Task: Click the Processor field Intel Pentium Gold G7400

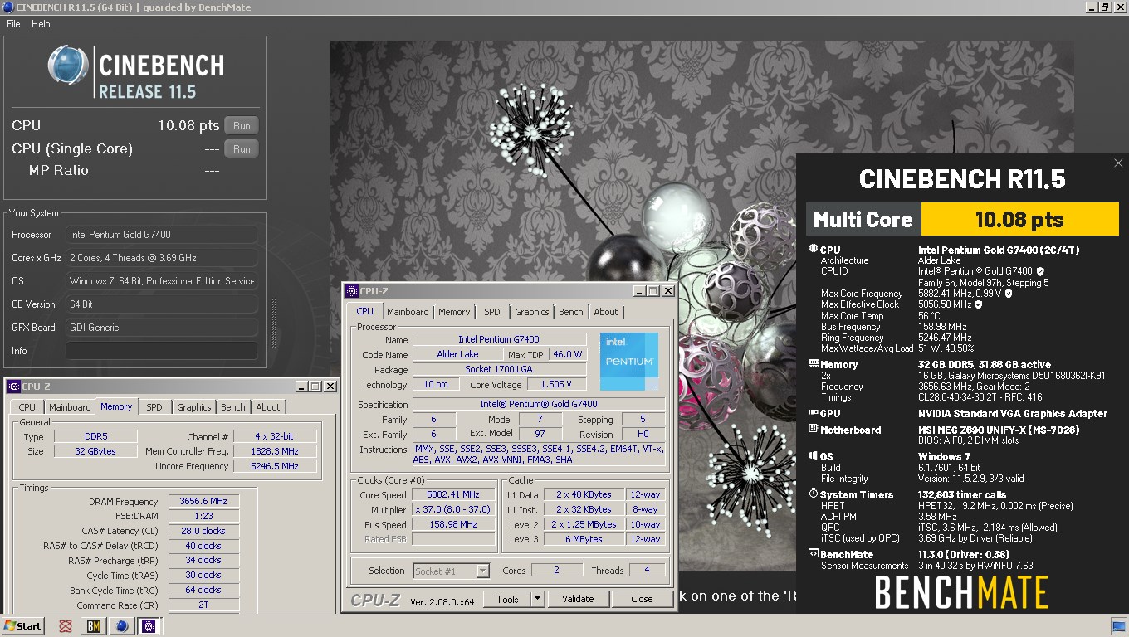Action: [161, 235]
